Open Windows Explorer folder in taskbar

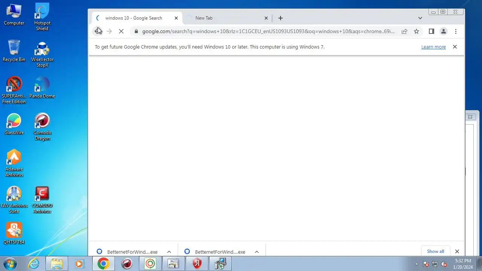[x=57, y=264]
